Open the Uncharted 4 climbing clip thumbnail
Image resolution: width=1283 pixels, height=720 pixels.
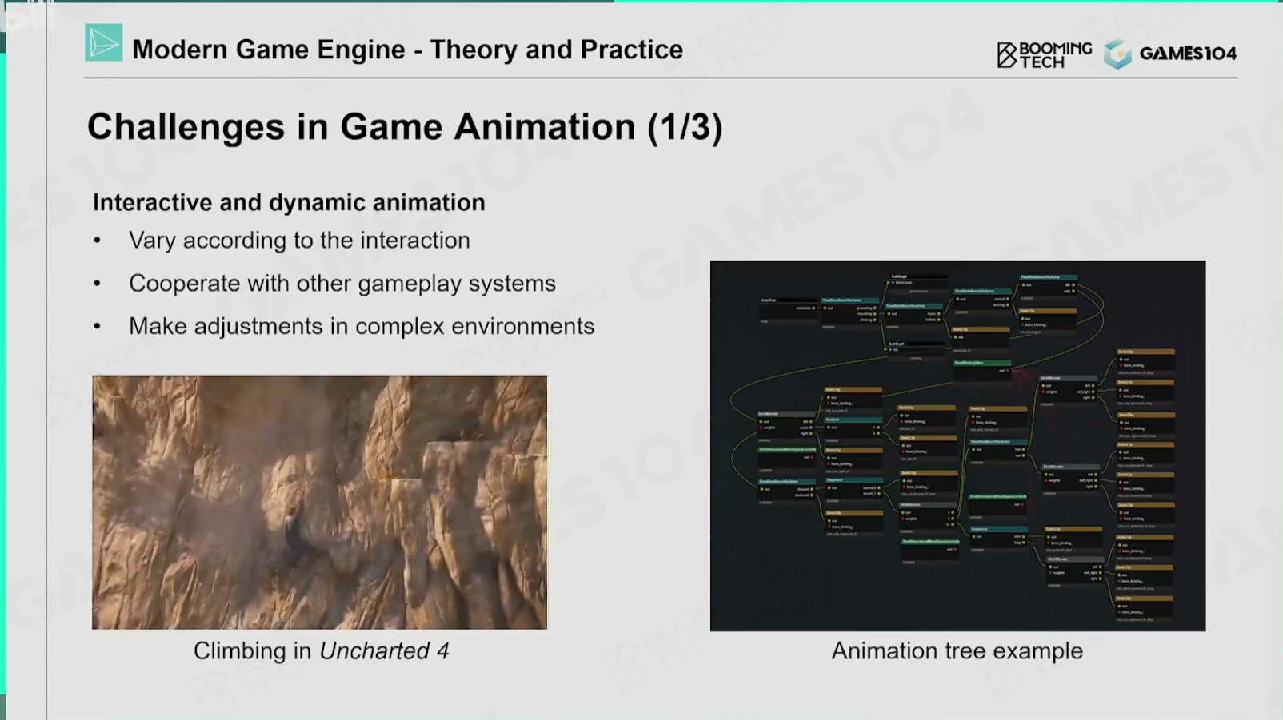tap(320, 502)
